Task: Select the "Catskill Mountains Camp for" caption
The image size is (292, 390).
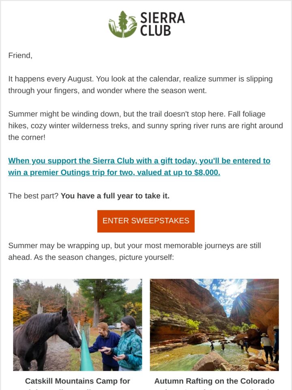Action: (x=77, y=381)
